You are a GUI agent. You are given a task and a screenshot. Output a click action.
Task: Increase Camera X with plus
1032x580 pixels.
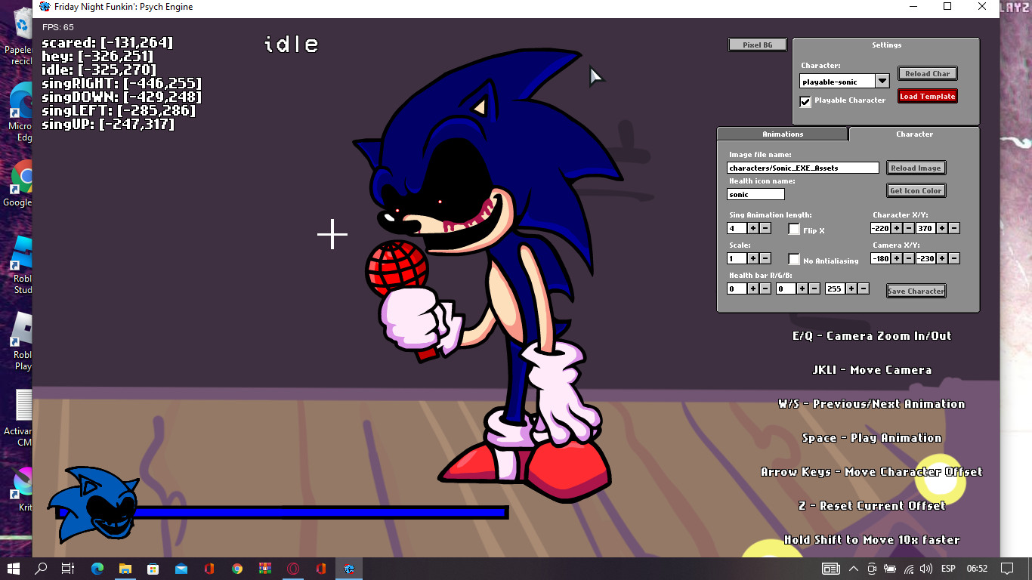(x=897, y=258)
